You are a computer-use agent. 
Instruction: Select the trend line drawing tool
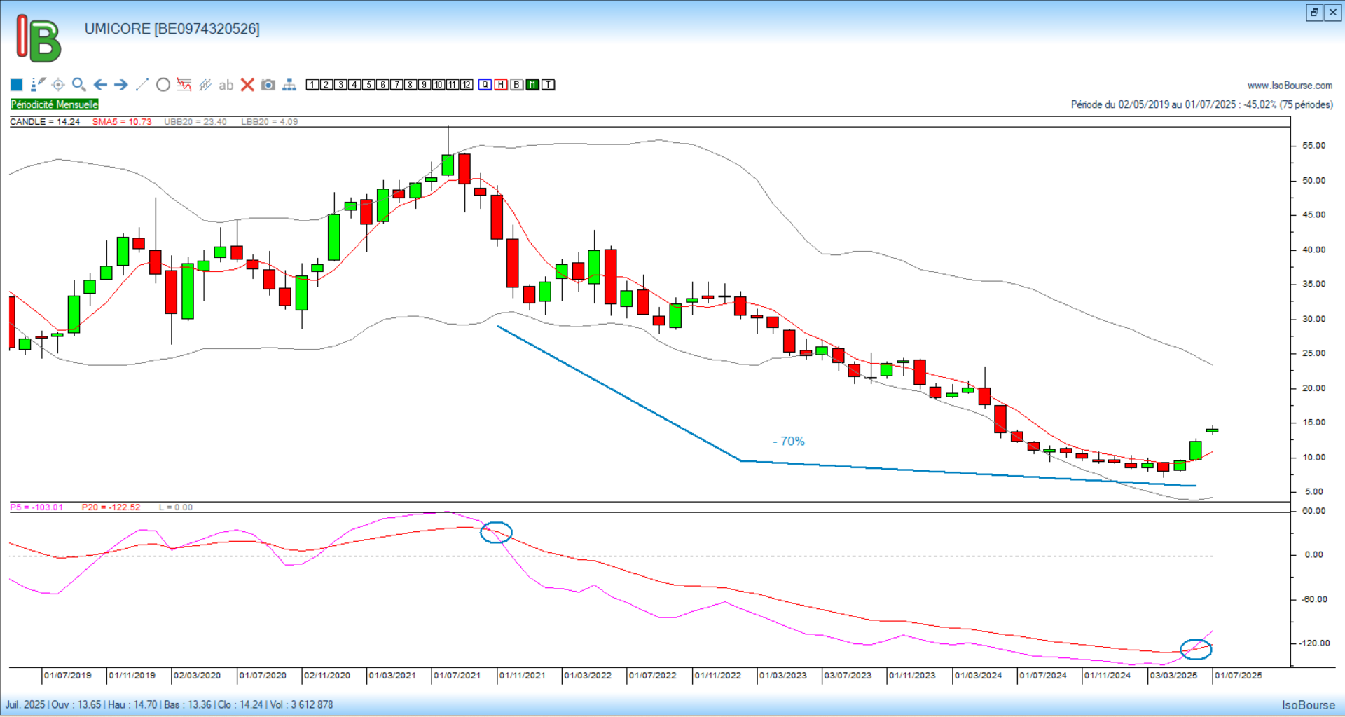[x=142, y=85]
